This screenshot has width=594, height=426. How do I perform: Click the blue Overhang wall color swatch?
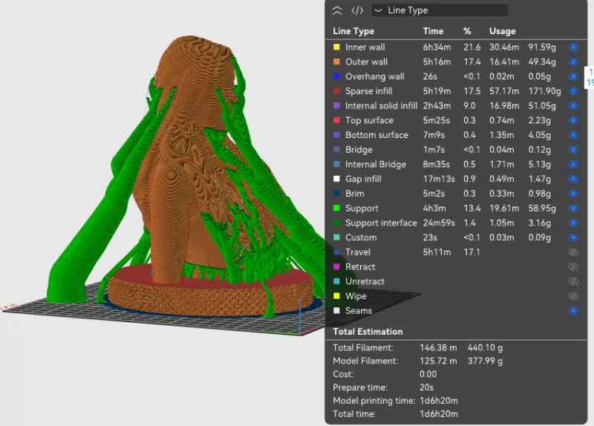pyautogui.click(x=336, y=76)
